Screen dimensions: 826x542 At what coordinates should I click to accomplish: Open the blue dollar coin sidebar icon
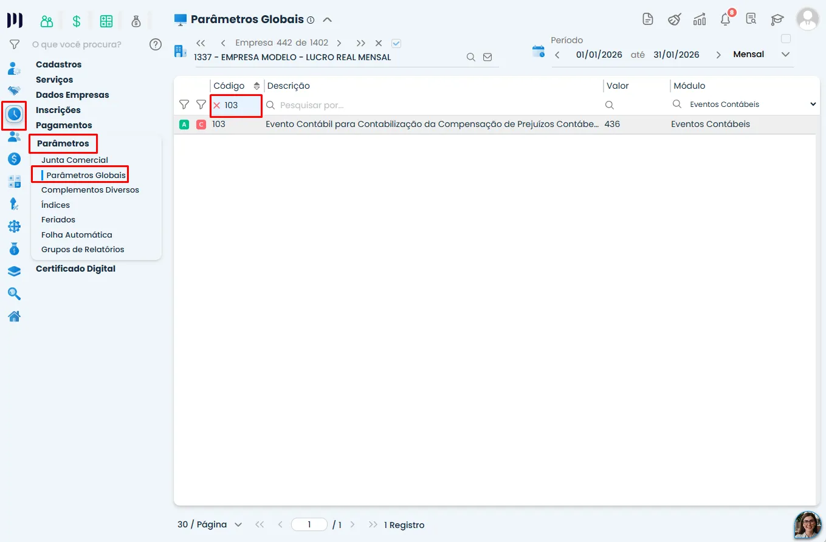click(14, 159)
